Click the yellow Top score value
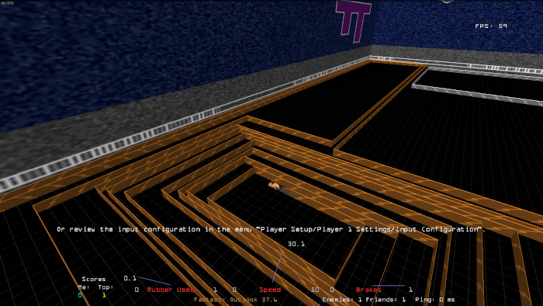Image resolution: width=543 pixels, height=306 pixels. pos(103,295)
